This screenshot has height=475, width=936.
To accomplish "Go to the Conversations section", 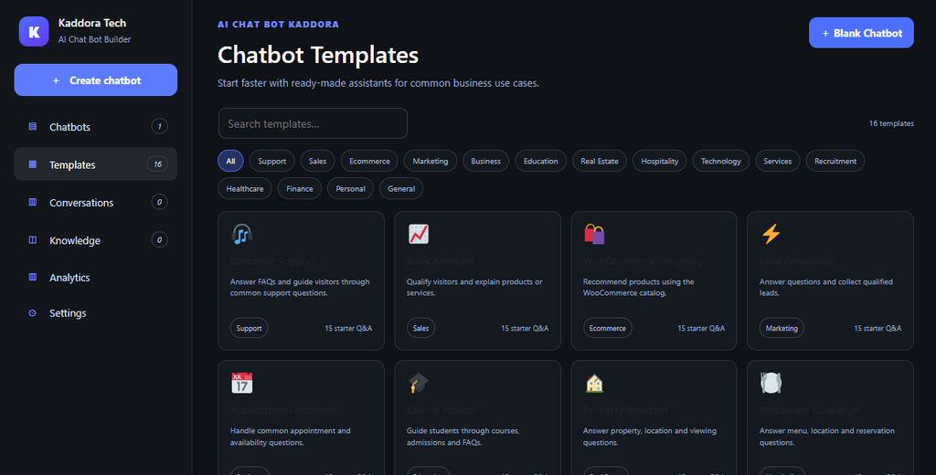I will click(95, 202).
